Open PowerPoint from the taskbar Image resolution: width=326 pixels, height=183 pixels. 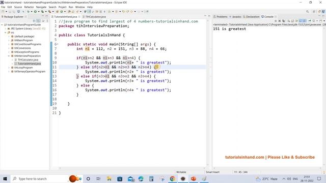pyautogui.click(x=194, y=178)
